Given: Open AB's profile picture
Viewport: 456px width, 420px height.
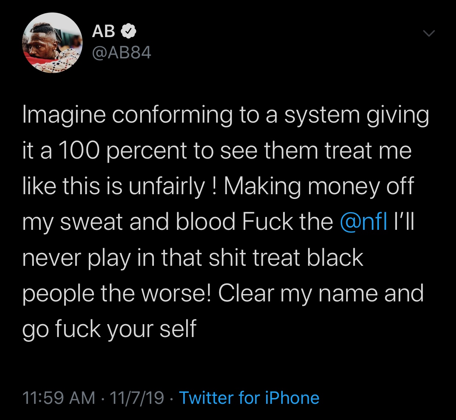Looking at the screenshot, I should pyautogui.click(x=52, y=43).
